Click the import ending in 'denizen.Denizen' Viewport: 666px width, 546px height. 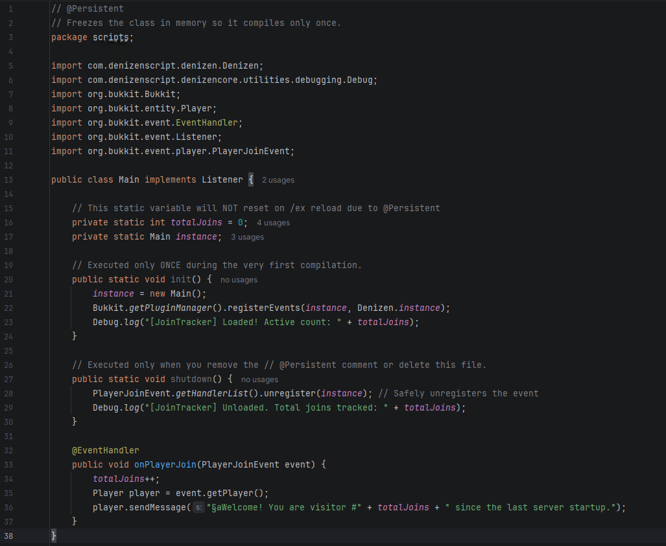[157, 66]
